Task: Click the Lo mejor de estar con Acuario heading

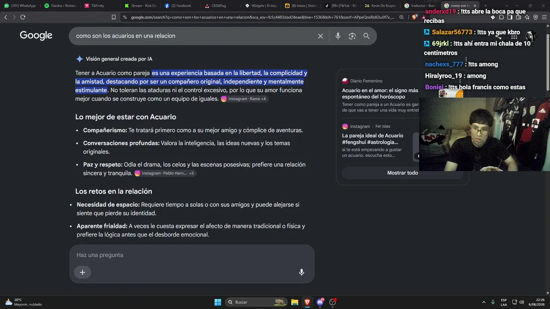Action: coord(125,117)
